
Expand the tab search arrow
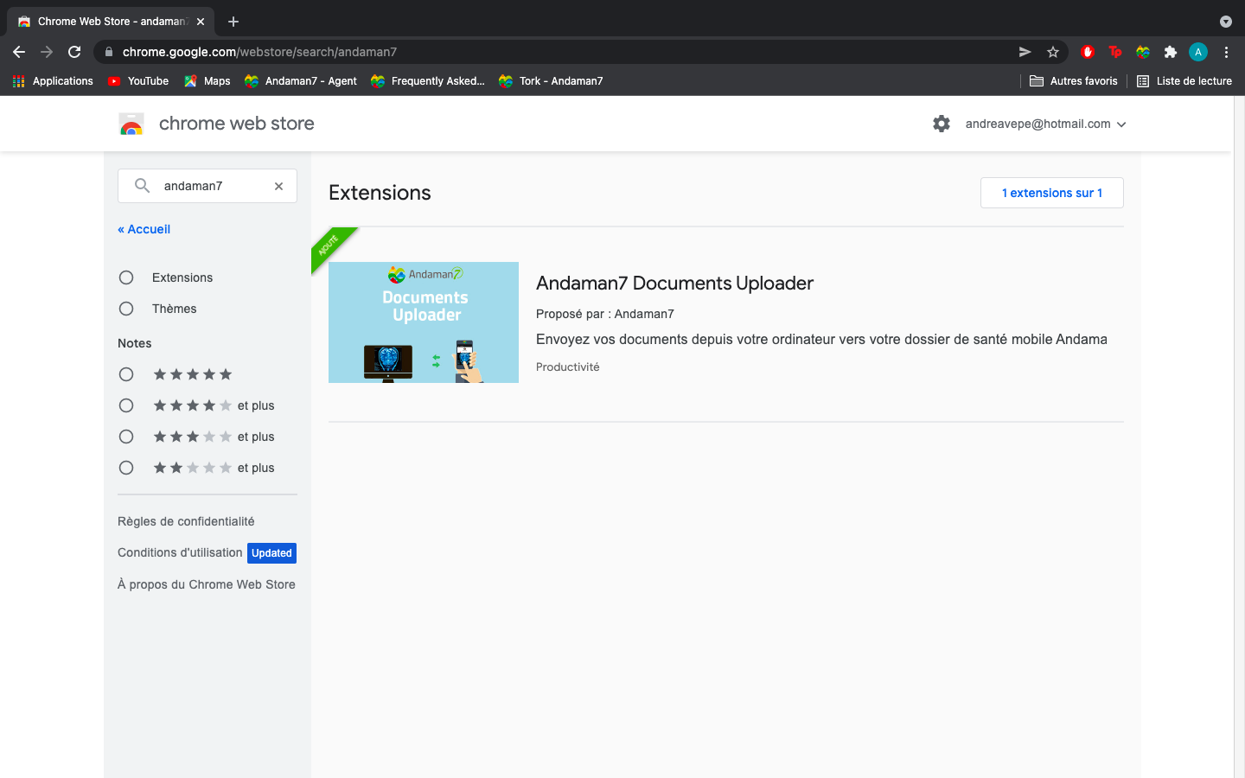[1225, 22]
